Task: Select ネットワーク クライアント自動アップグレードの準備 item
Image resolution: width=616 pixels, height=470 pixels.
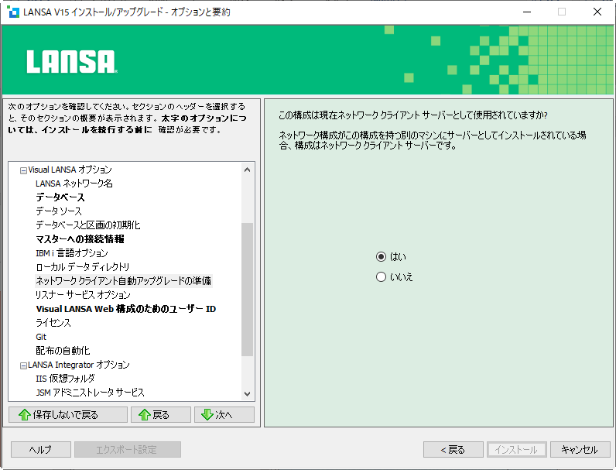Action: [x=123, y=281]
